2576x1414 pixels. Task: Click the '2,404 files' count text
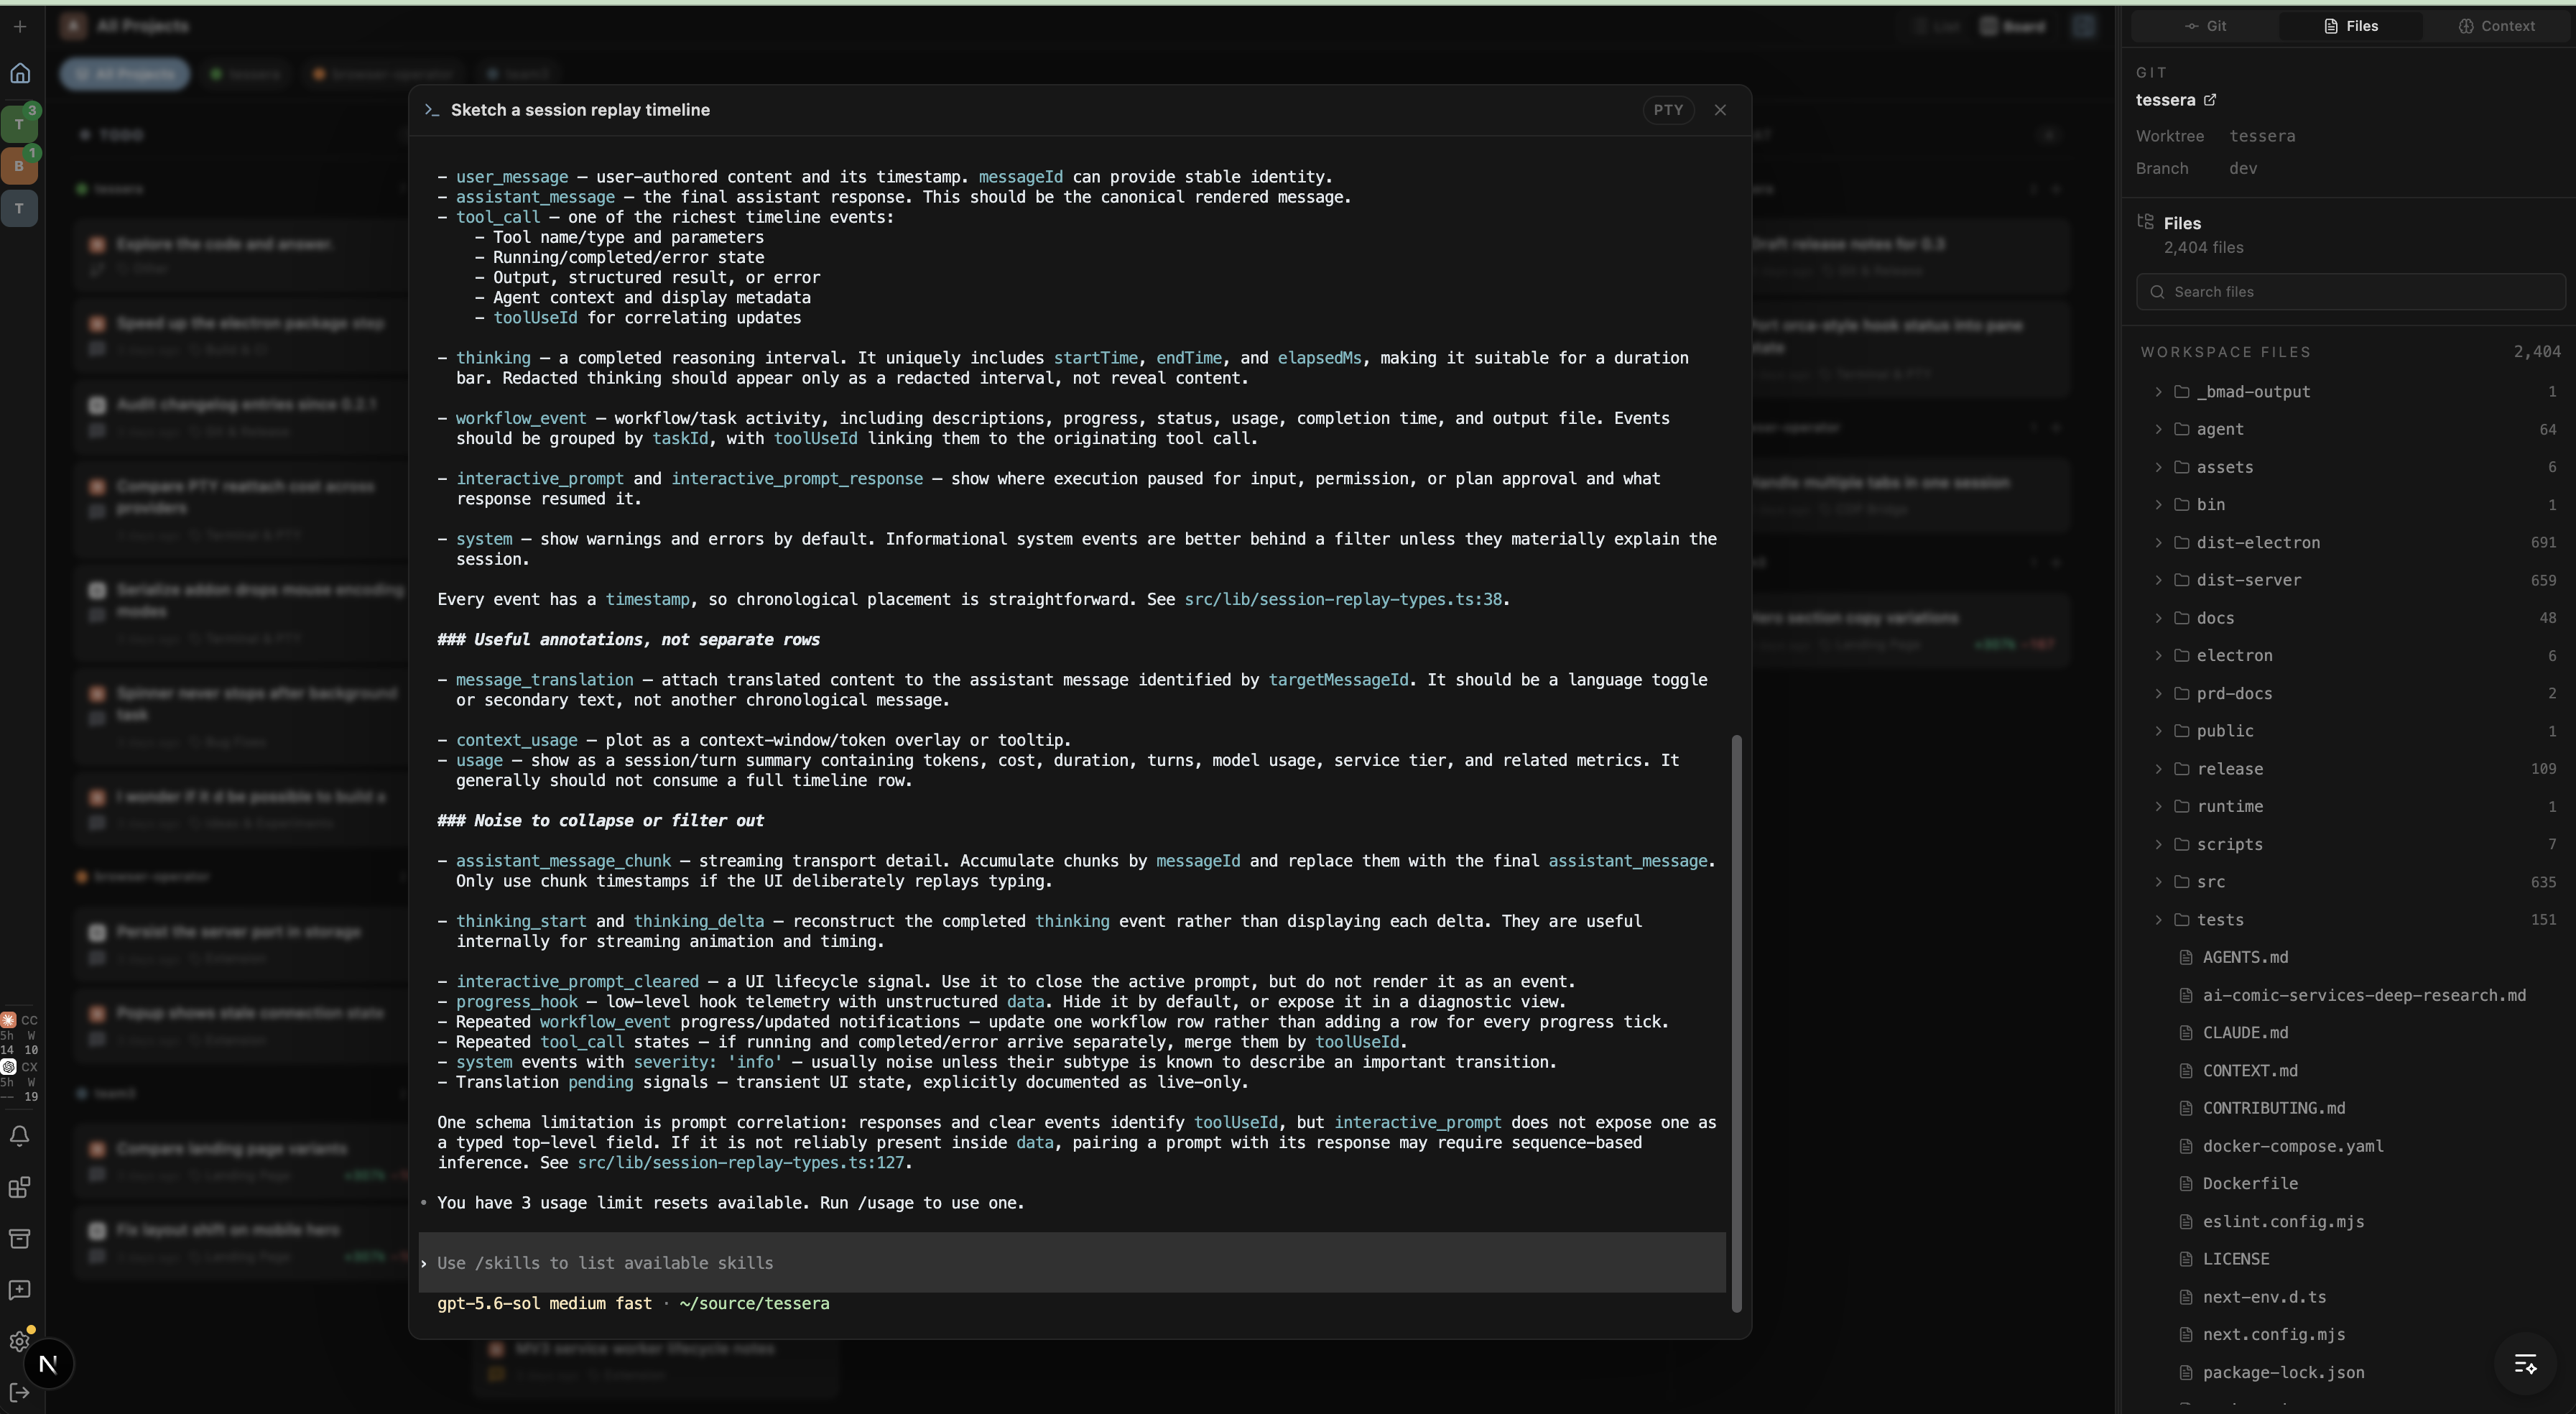(x=2203, y=247)
